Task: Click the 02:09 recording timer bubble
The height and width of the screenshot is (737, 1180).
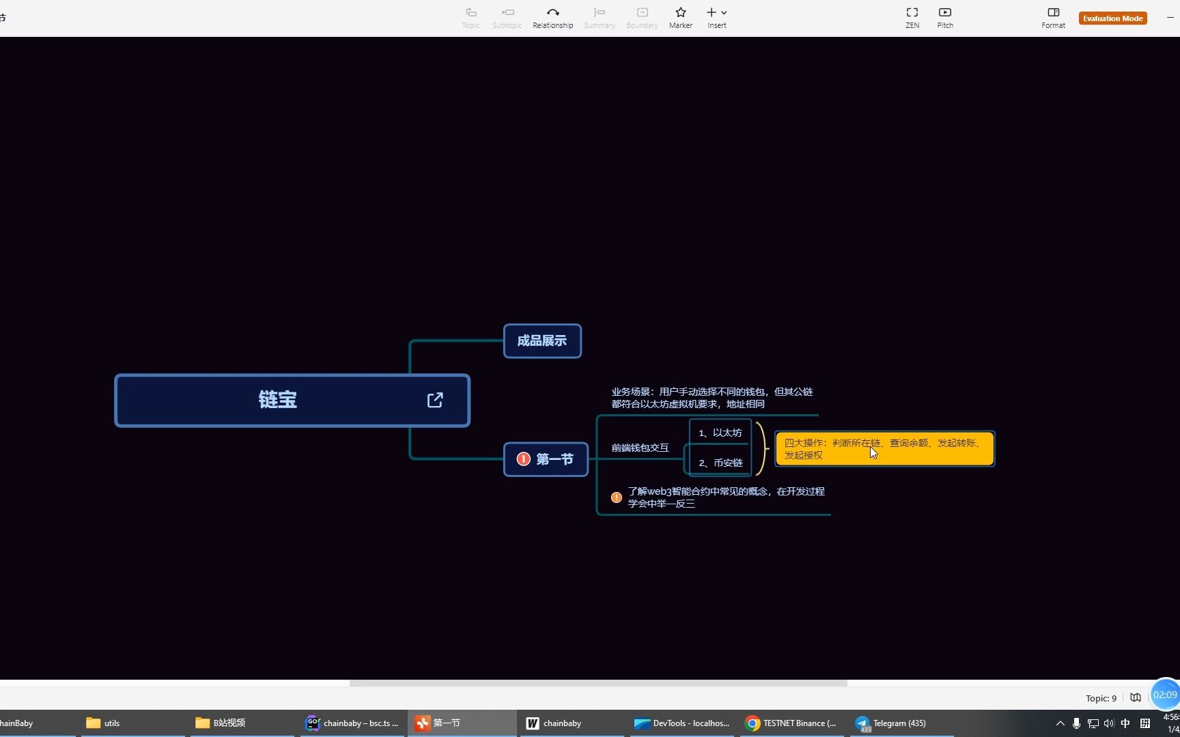Action: [x=1165, y=695]
